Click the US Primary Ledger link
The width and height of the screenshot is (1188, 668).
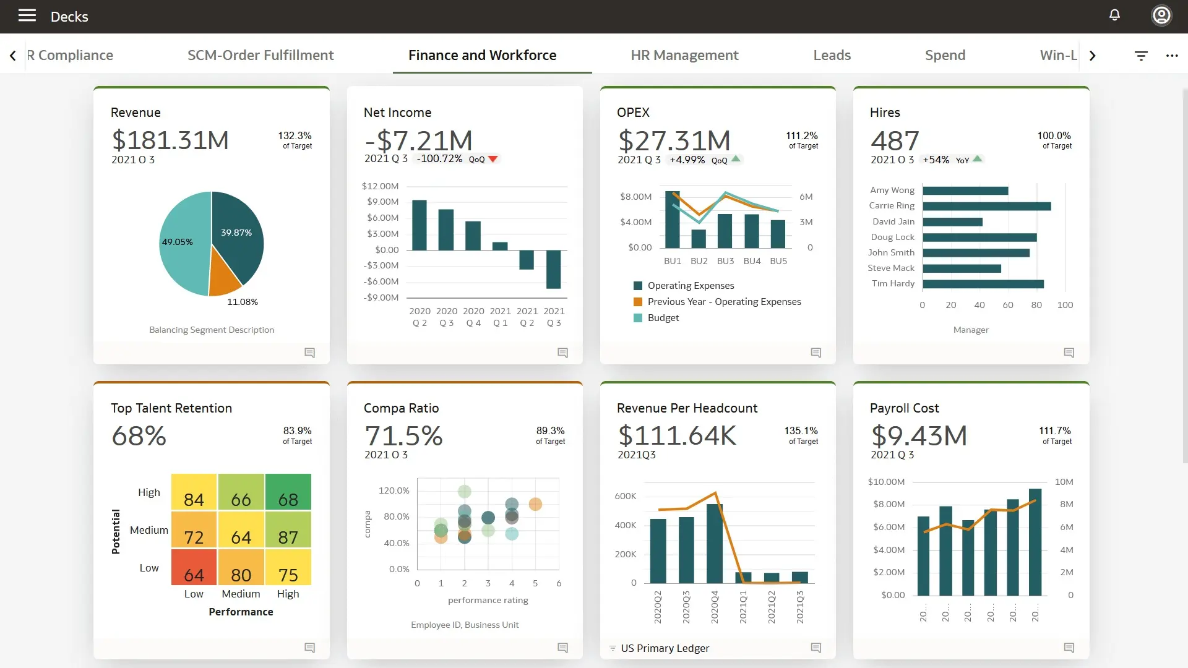click(665, 648)
